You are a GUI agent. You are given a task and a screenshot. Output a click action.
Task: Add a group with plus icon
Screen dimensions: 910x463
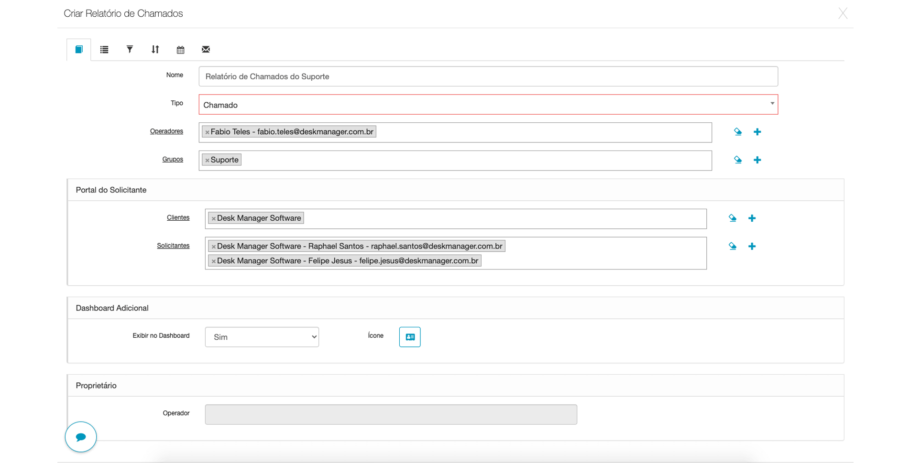(757, 160)
